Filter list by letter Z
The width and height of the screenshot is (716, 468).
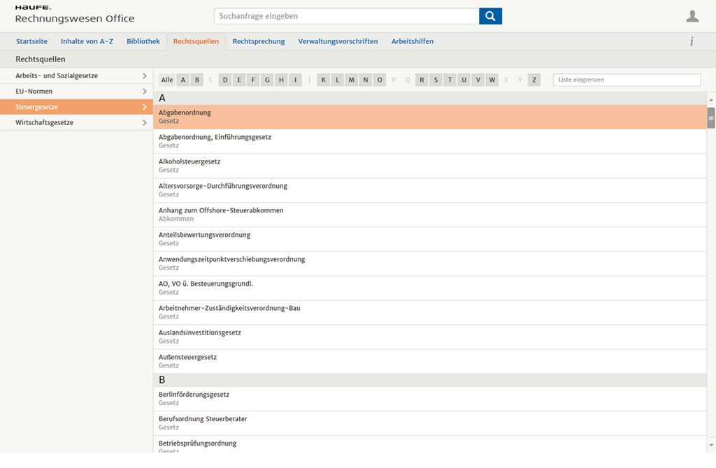click(534, 80)
